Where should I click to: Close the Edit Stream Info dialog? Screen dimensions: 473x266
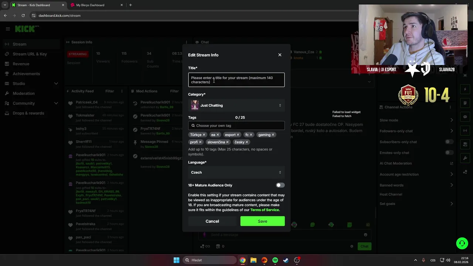pos(280,55)
